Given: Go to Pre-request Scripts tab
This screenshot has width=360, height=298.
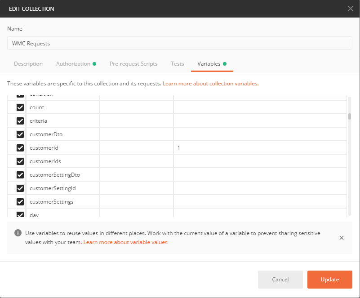Looking at the screenshot, I should tap(133, 64).
